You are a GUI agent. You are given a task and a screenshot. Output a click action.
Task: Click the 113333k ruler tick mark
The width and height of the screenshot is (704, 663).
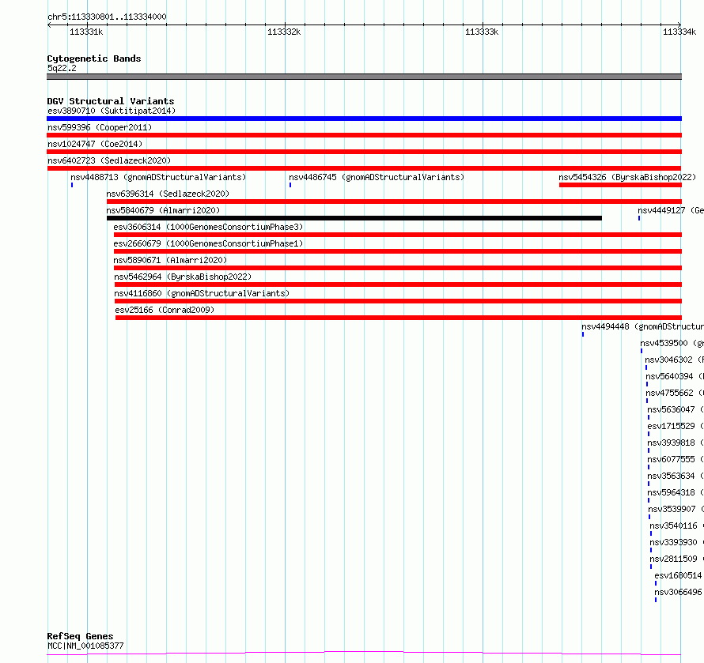tap(483, 25)
